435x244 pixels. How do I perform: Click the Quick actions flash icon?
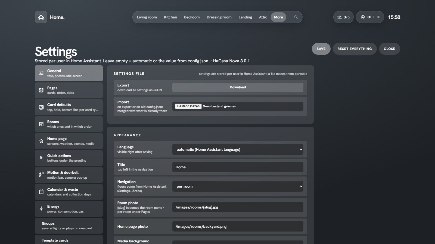click(41, 158)
